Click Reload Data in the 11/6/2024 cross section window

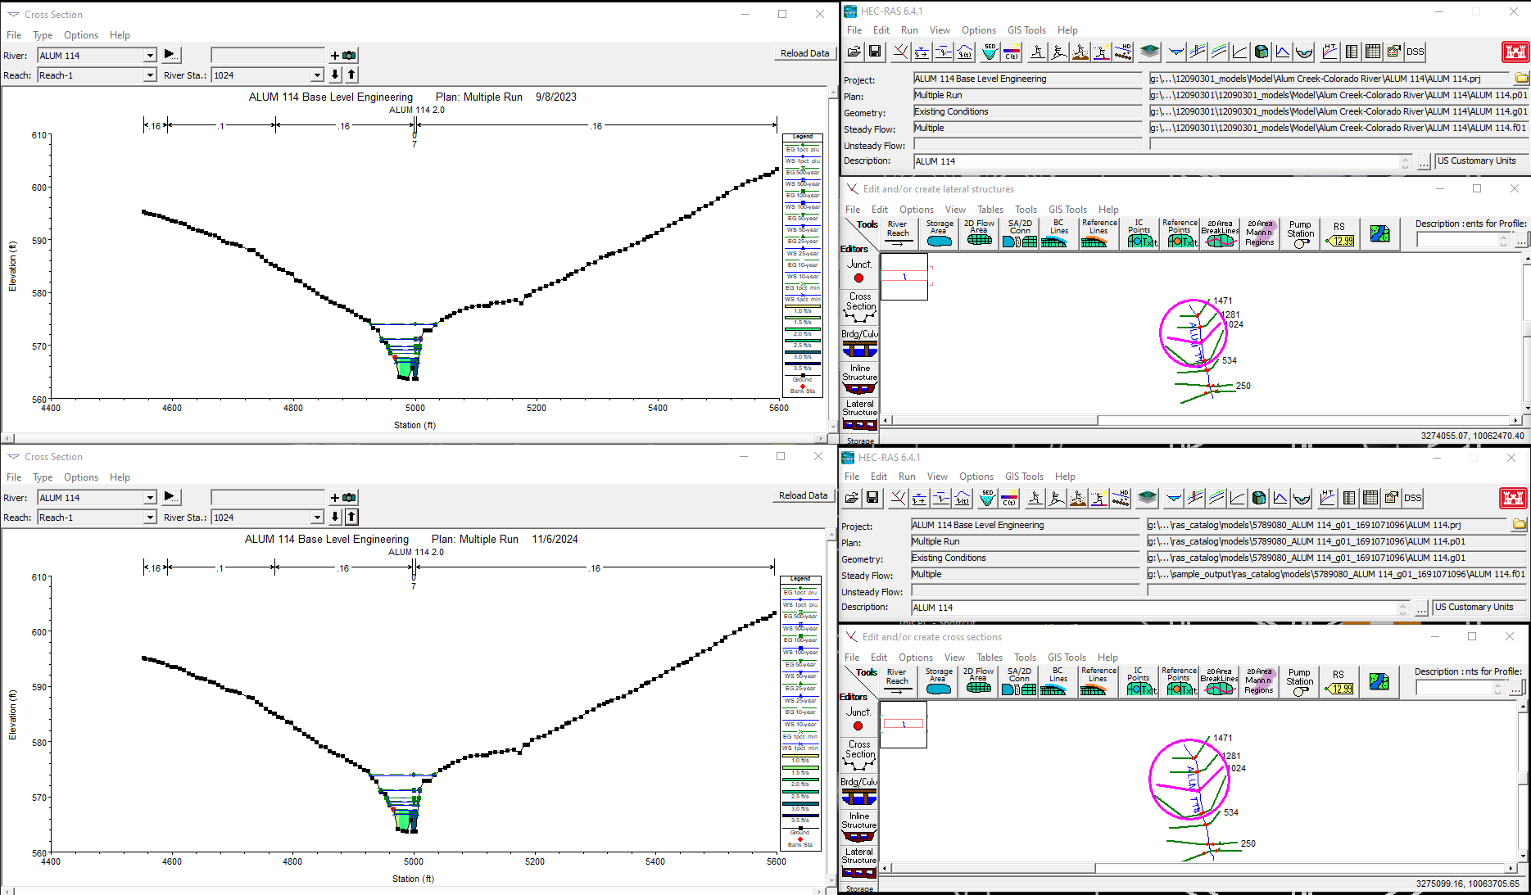click(x=803, y=495)
